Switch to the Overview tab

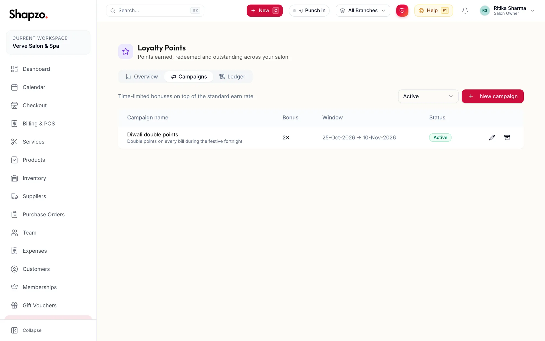click(142, 77)
